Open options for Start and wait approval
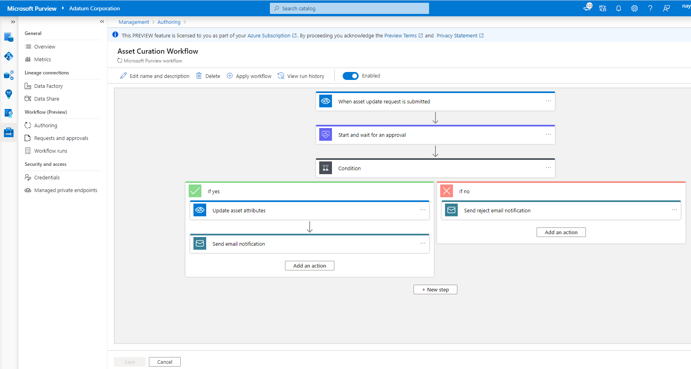The height and width of the screenshot is (369, 691). coord(549,134)
